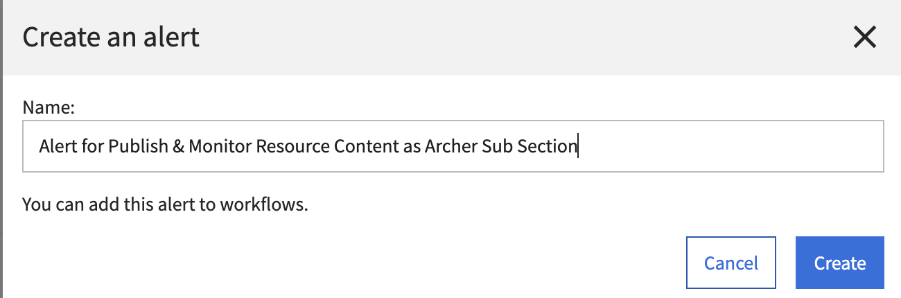Click the "Create an alert" heading
The height and width of the screenshot is (298, 901).
(111, 37)
